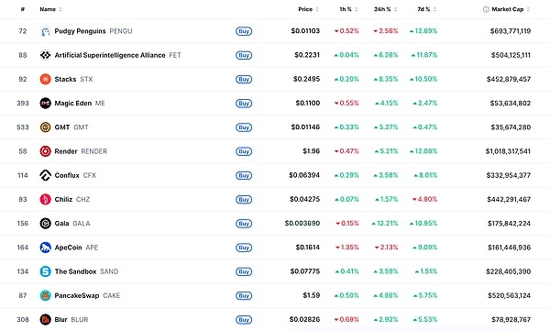Click the Conflux coin logo

[x=45, y=175]
